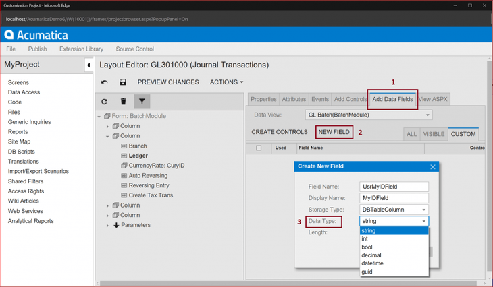This screenshot has height=287, width=493.
Task: Show VISIBLE fields filter tab
Action: point(434,134)
